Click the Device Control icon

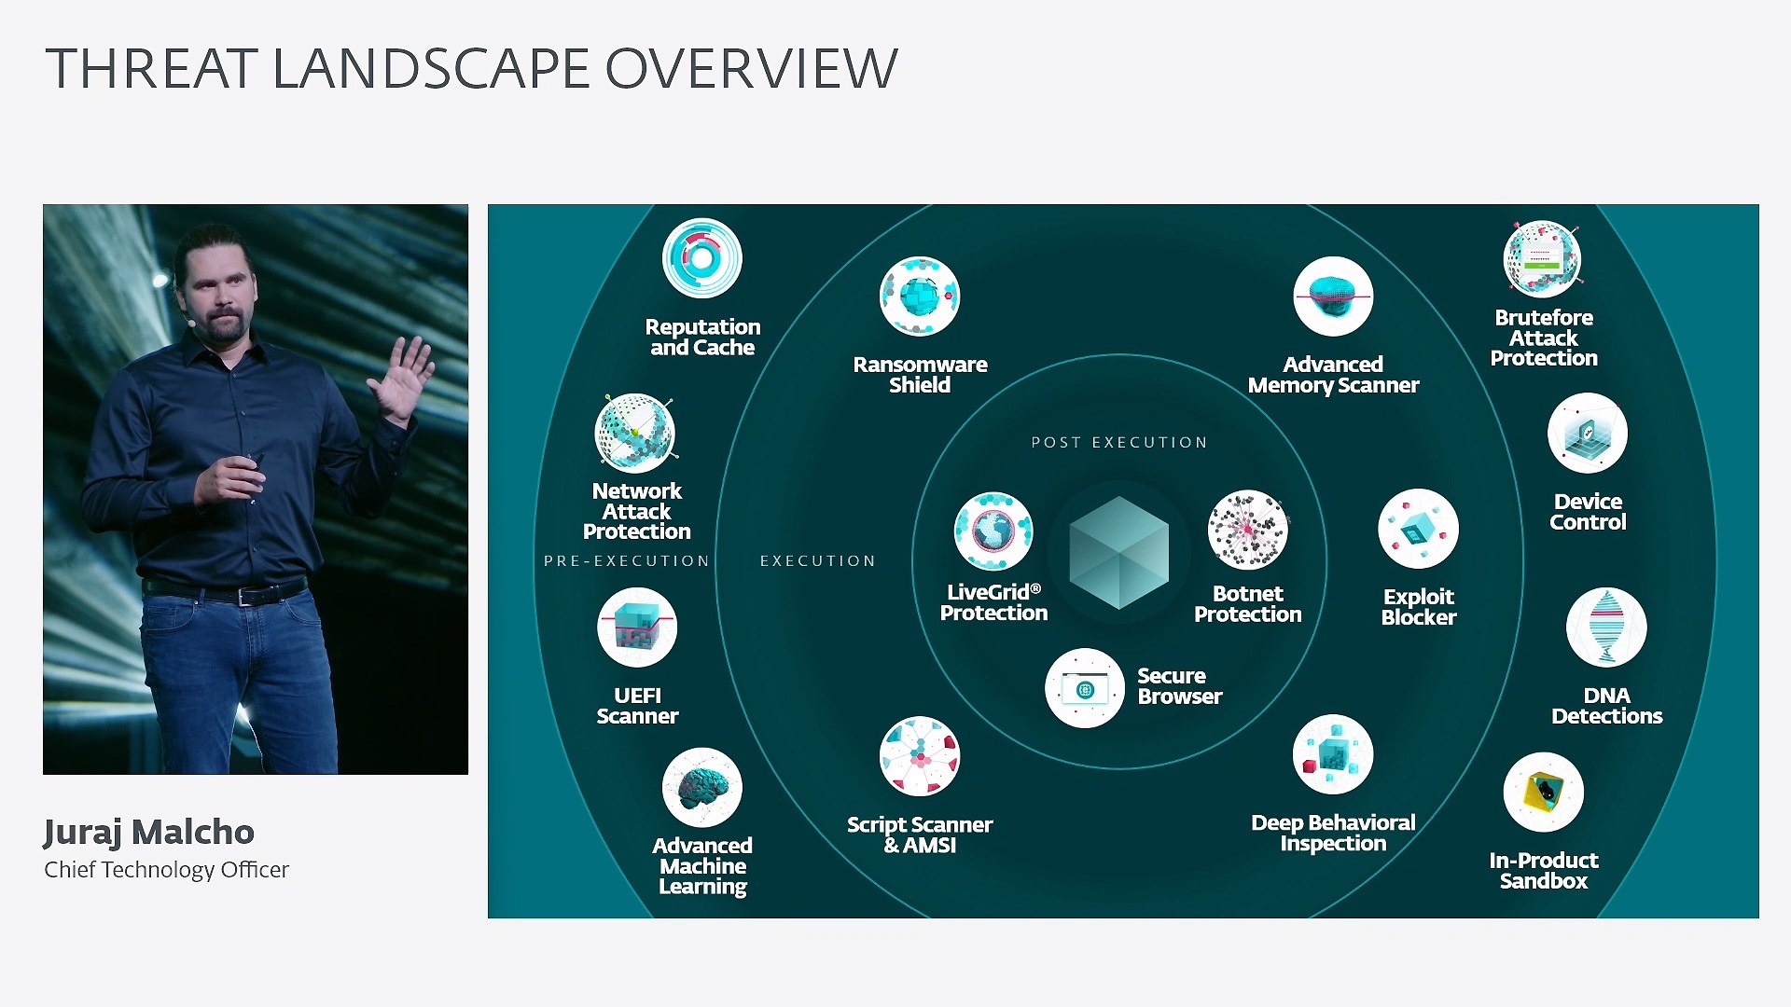click(1588, 433)
